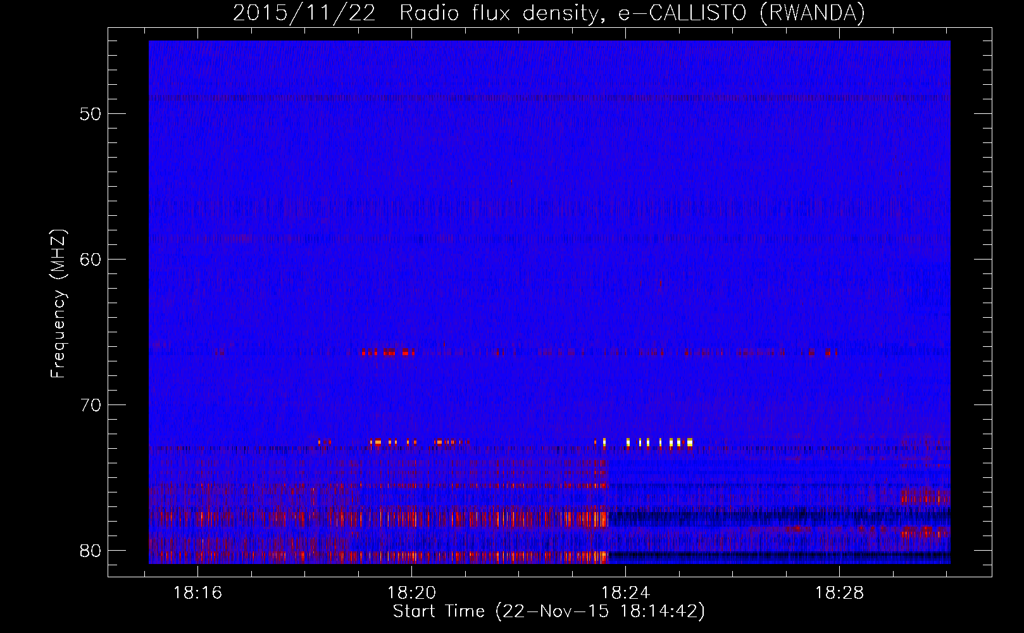Click the 18:28 time tick label
Viewport: 1024px width, 633px height.
pos(840,593)
